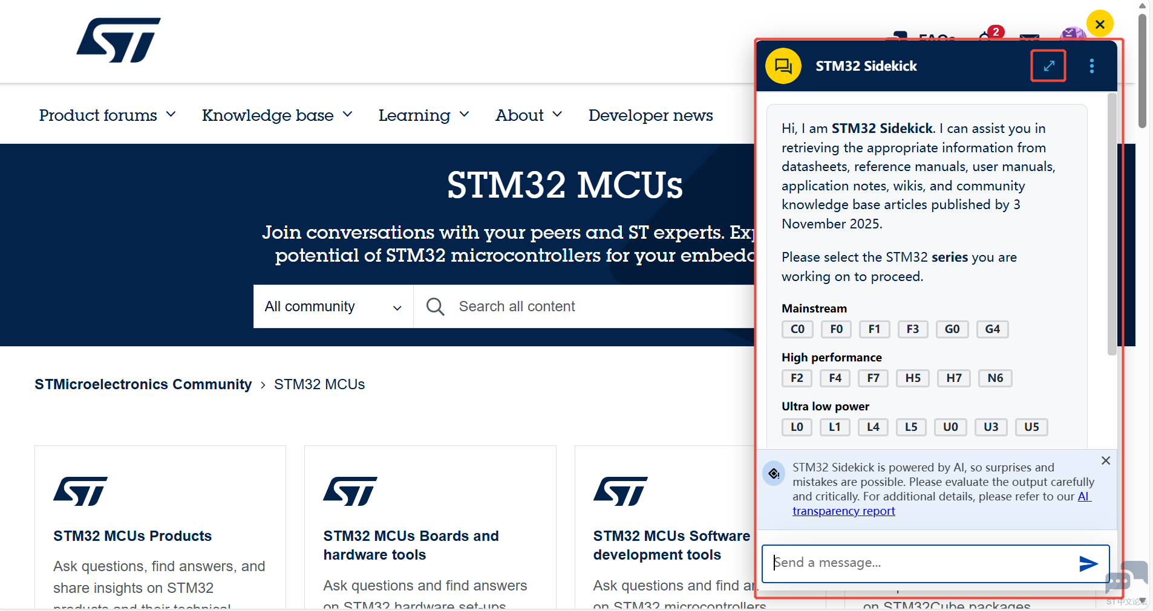Open the Developer news page
This screenshot has width=1153, height=611.
[x=650, y=115]
